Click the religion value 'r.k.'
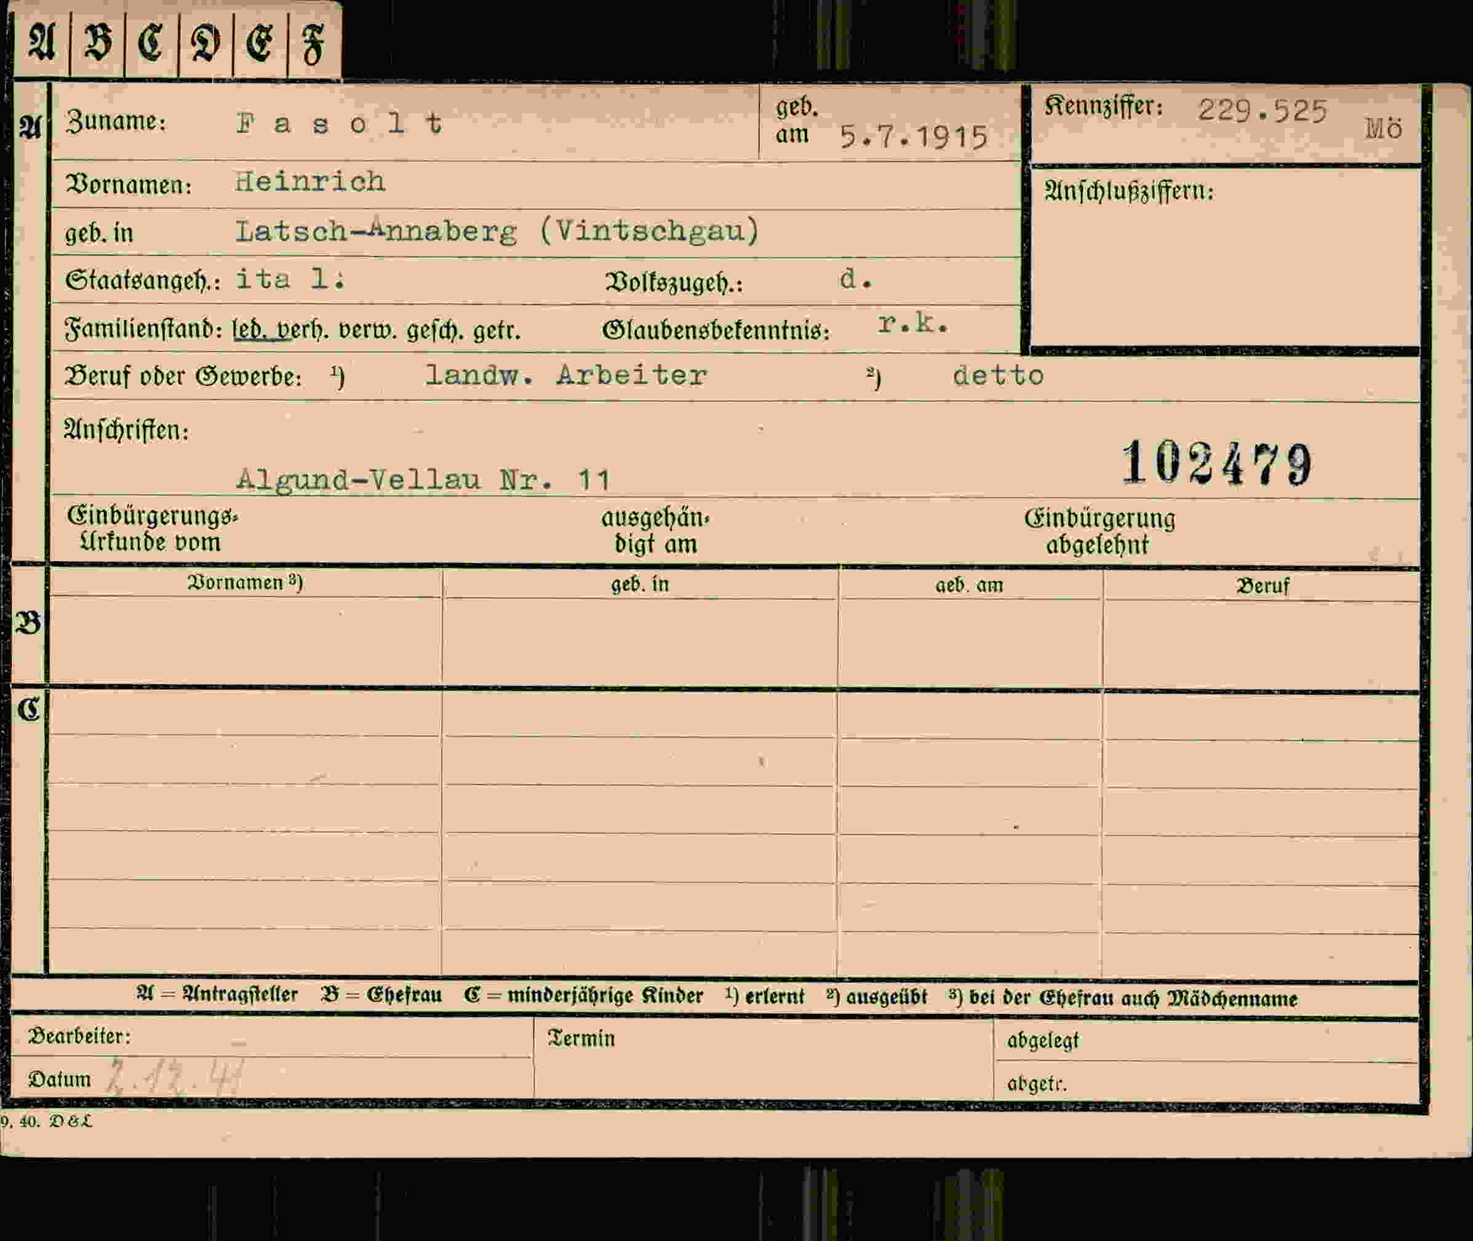Image resolution: width=1473 pixels, height=1241 pixels. tap(913, 323)
